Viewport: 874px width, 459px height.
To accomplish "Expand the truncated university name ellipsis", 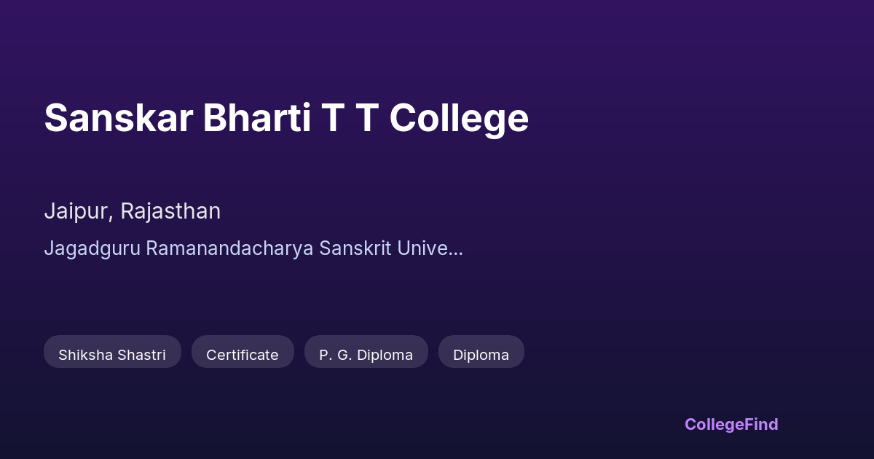I will [x=456, y=249].
